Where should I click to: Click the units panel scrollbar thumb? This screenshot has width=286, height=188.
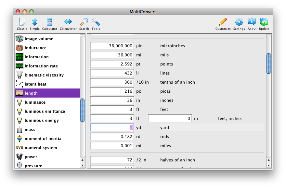(x=268, y=63)
